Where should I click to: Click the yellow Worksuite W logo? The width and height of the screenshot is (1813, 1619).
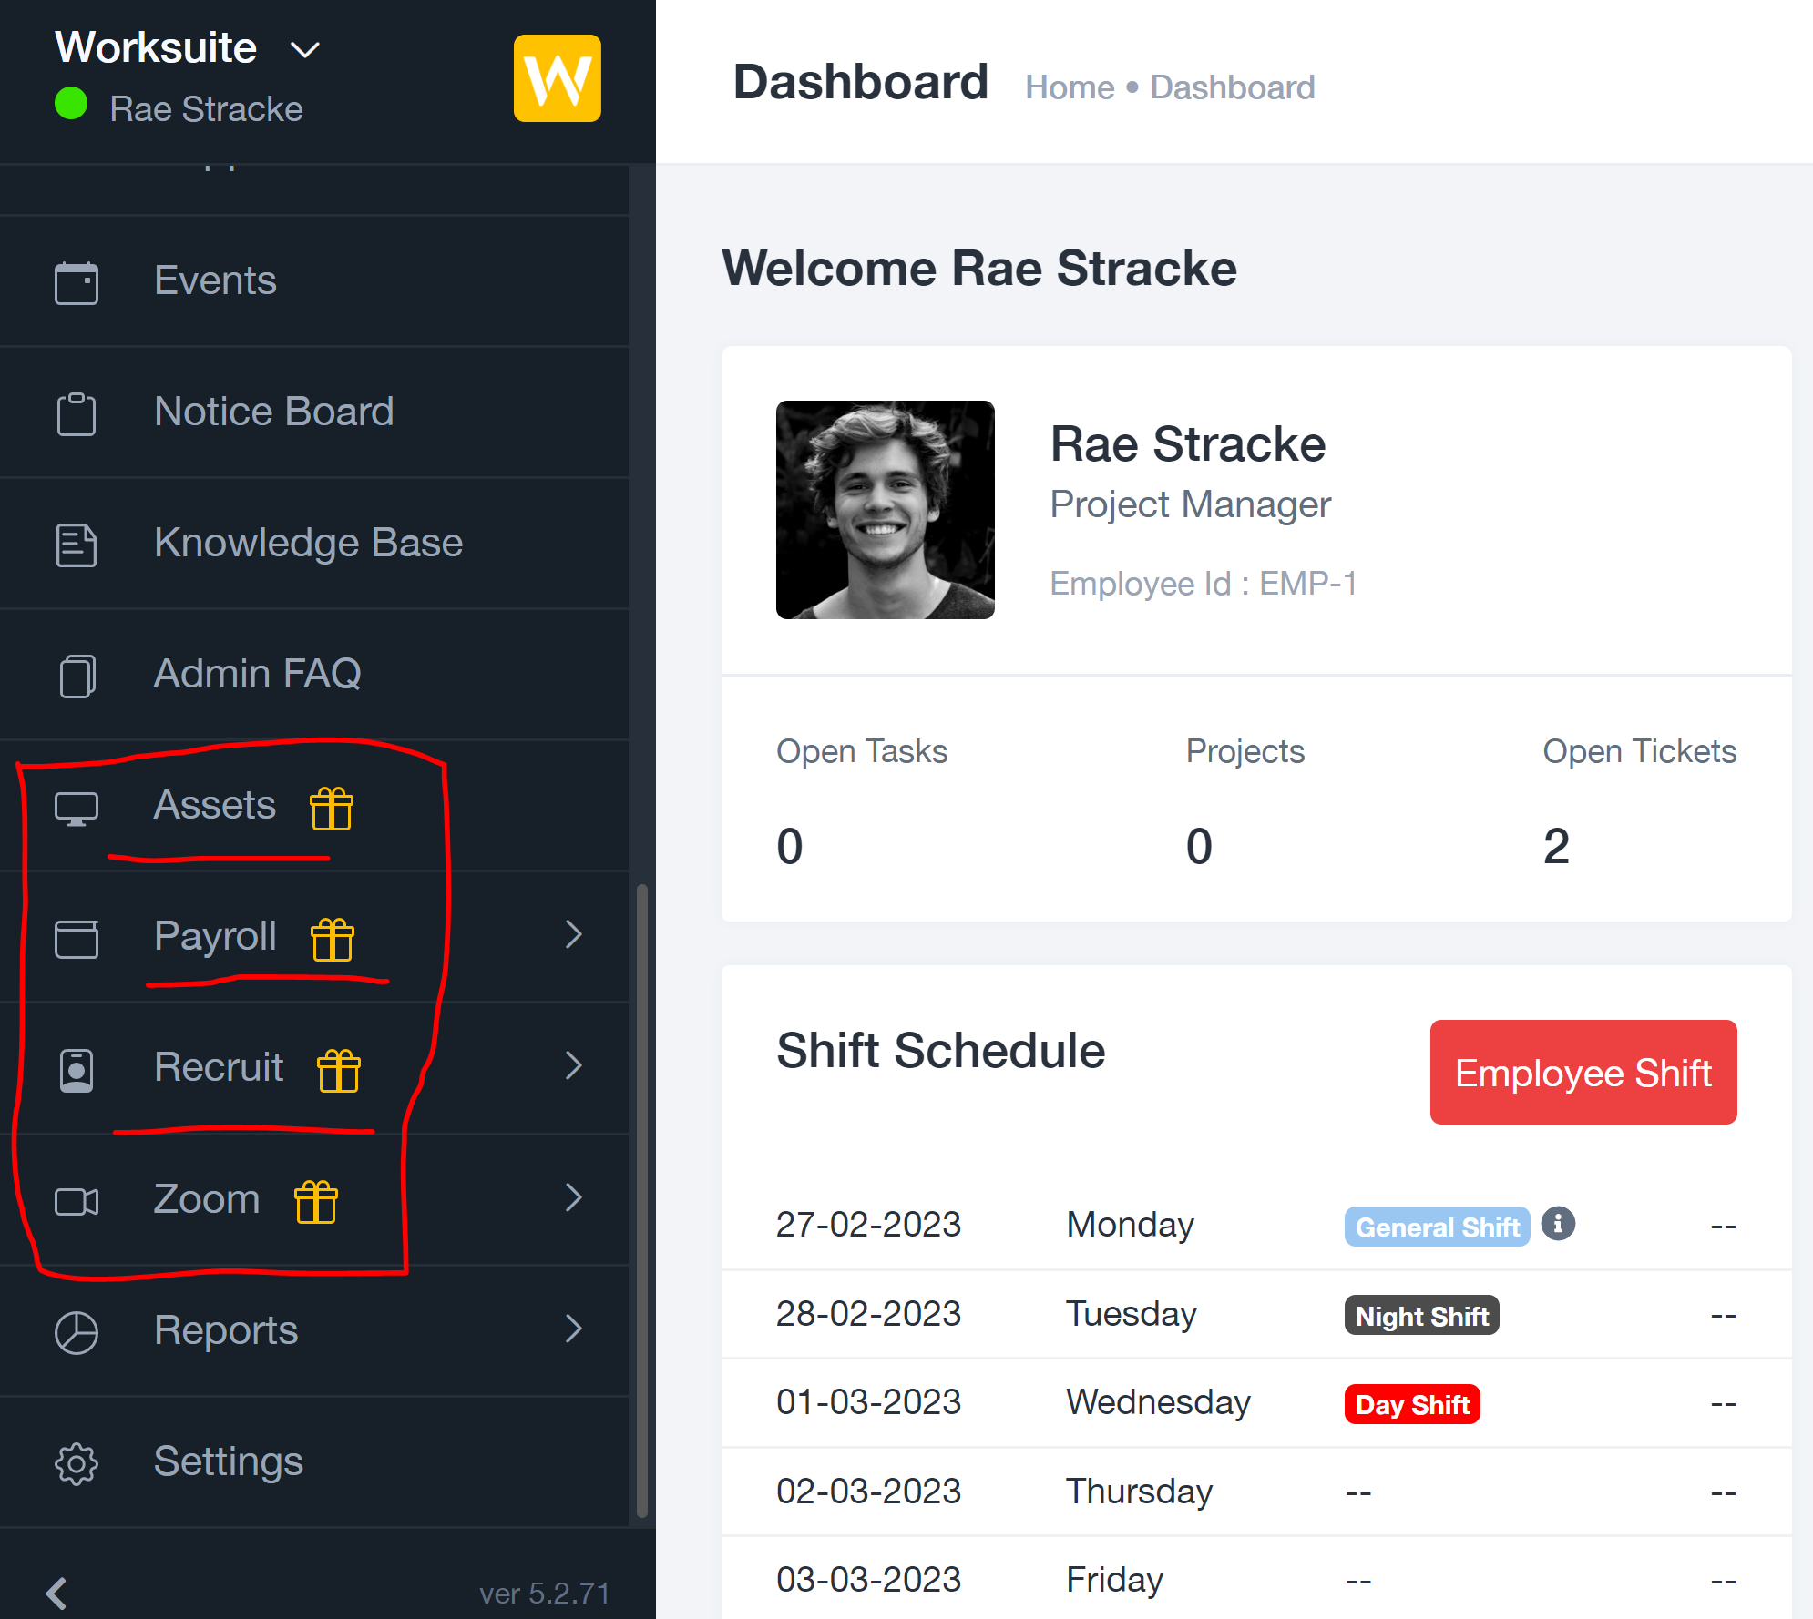557,78
